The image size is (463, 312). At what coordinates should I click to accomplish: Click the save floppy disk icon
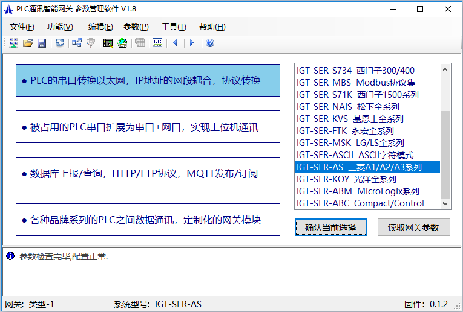tap(42, 43)
